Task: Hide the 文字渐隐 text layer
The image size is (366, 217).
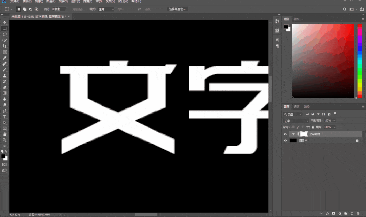Action: [x=285, y=134]
